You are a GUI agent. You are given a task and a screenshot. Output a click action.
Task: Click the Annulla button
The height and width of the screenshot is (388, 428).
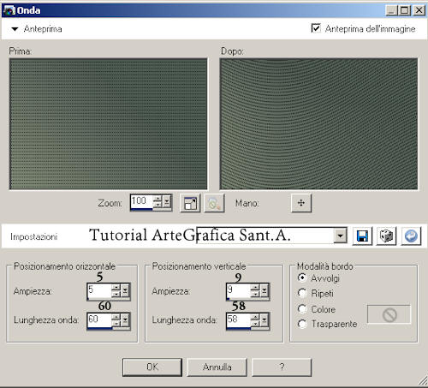pyautogui.click(x=217, y=367)
